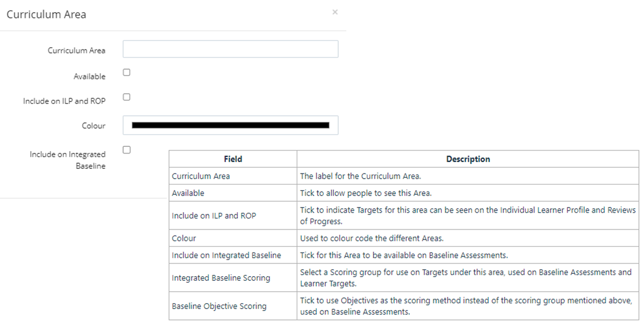Click 'Tick to allow people to see this Area.'
This screenshot has height=324, width=643.
[x=366, y=193]
